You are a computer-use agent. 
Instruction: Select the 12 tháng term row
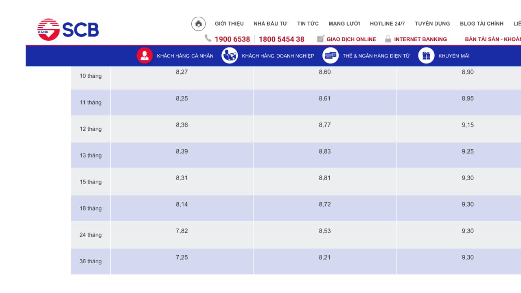90,129
